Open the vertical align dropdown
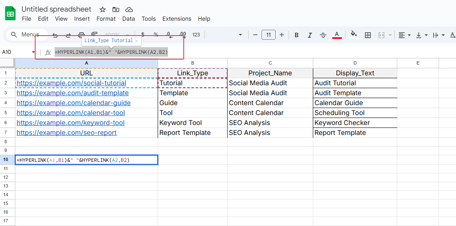This screenshot has width=456, height=226. (x=421, y=35)
